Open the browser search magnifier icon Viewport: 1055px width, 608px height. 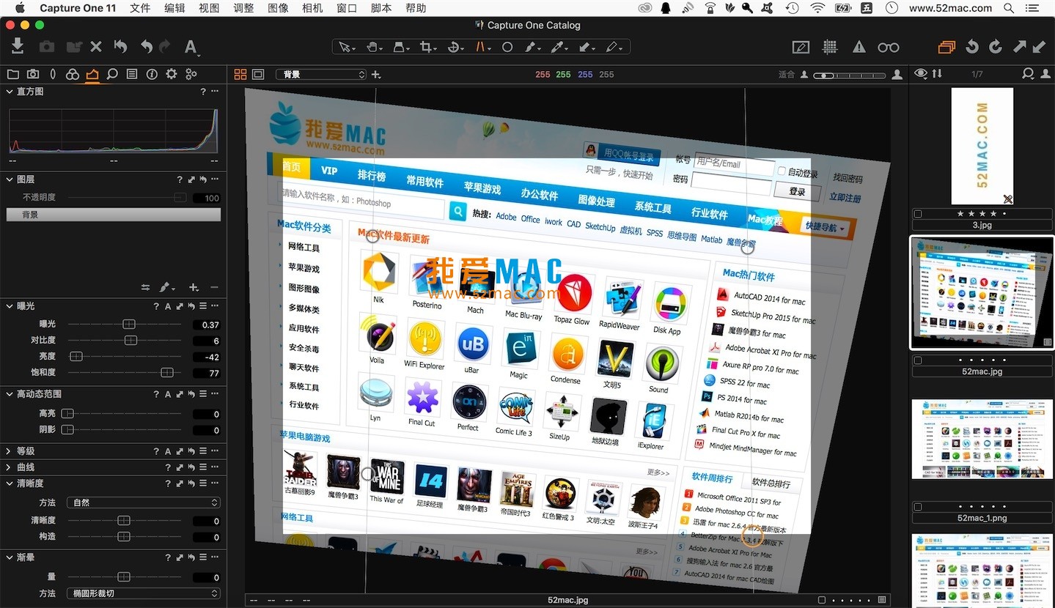(x=1029, y=74)
